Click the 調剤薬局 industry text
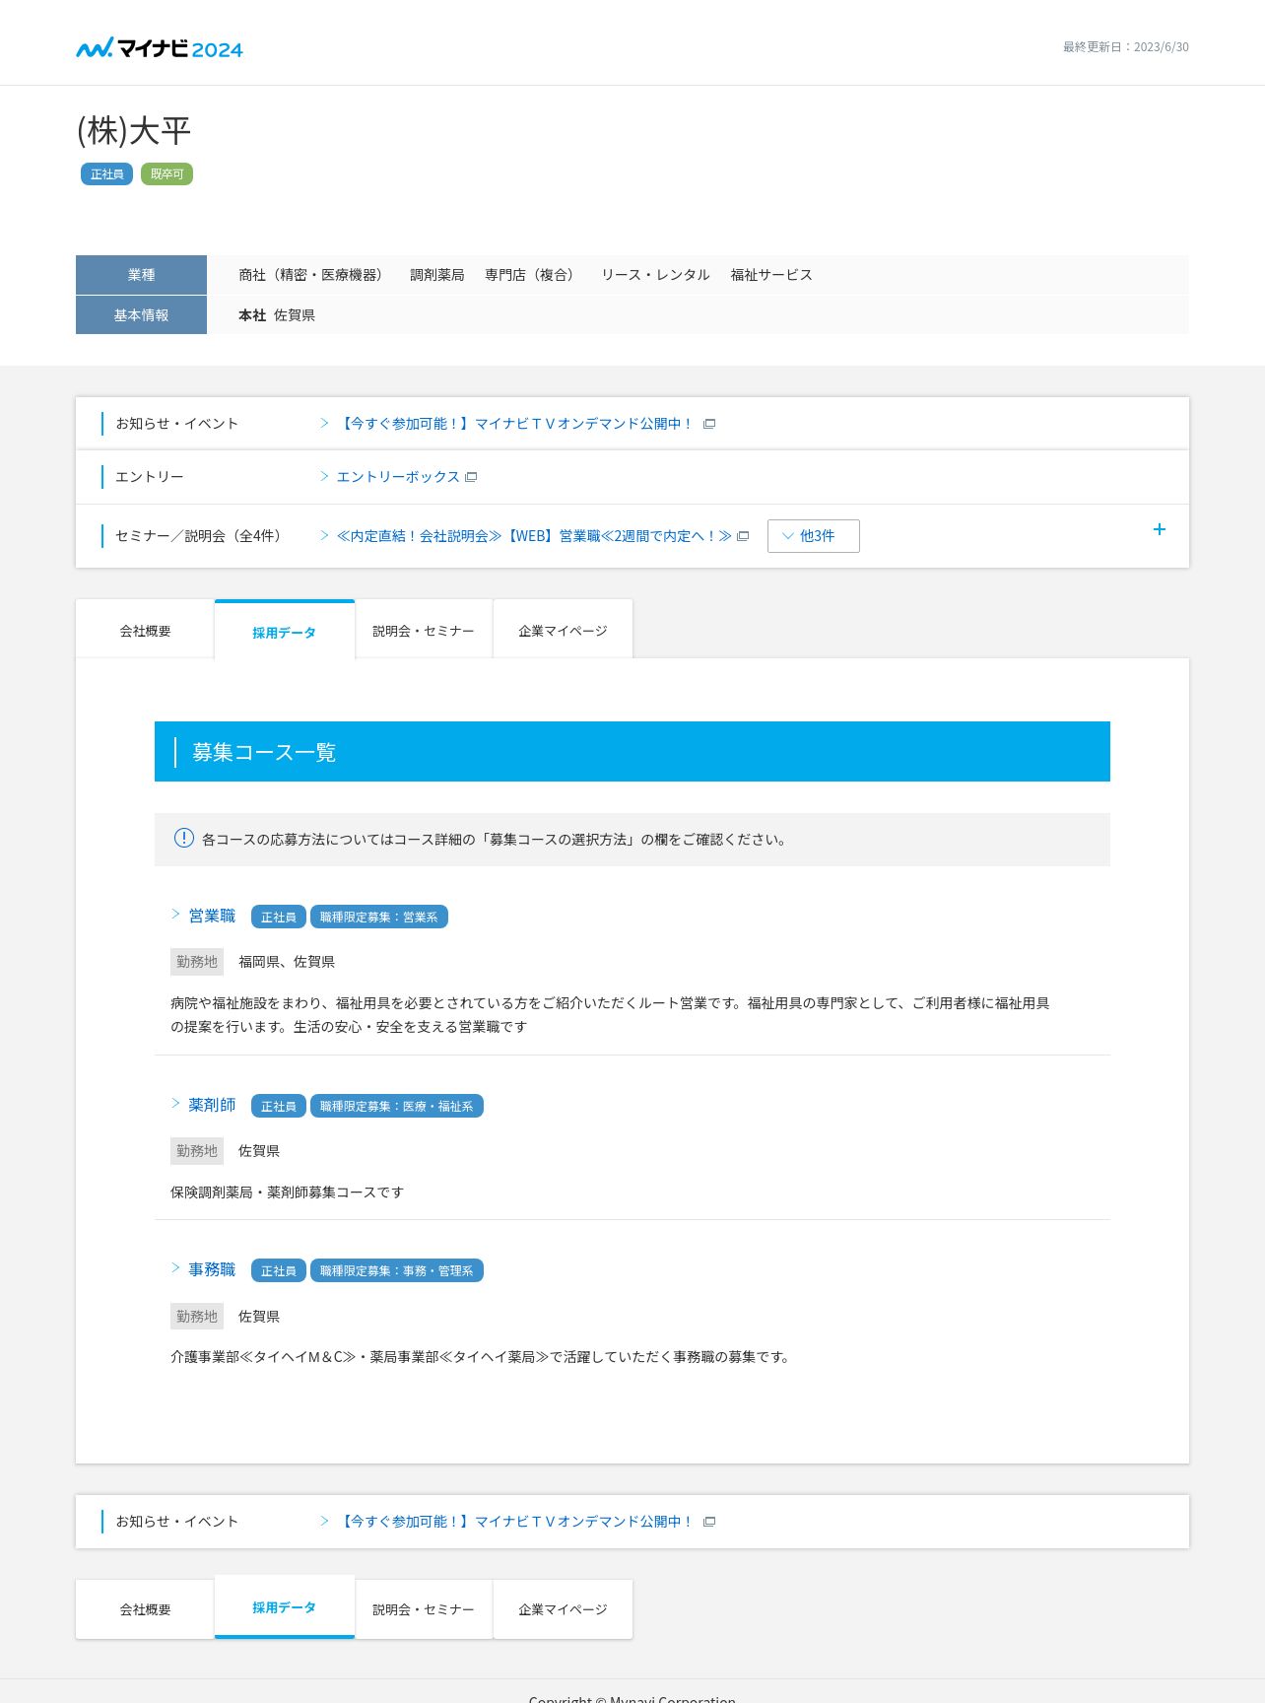Image resolution: width=1265 pixels, height=1703 pixels. (437, 275)
